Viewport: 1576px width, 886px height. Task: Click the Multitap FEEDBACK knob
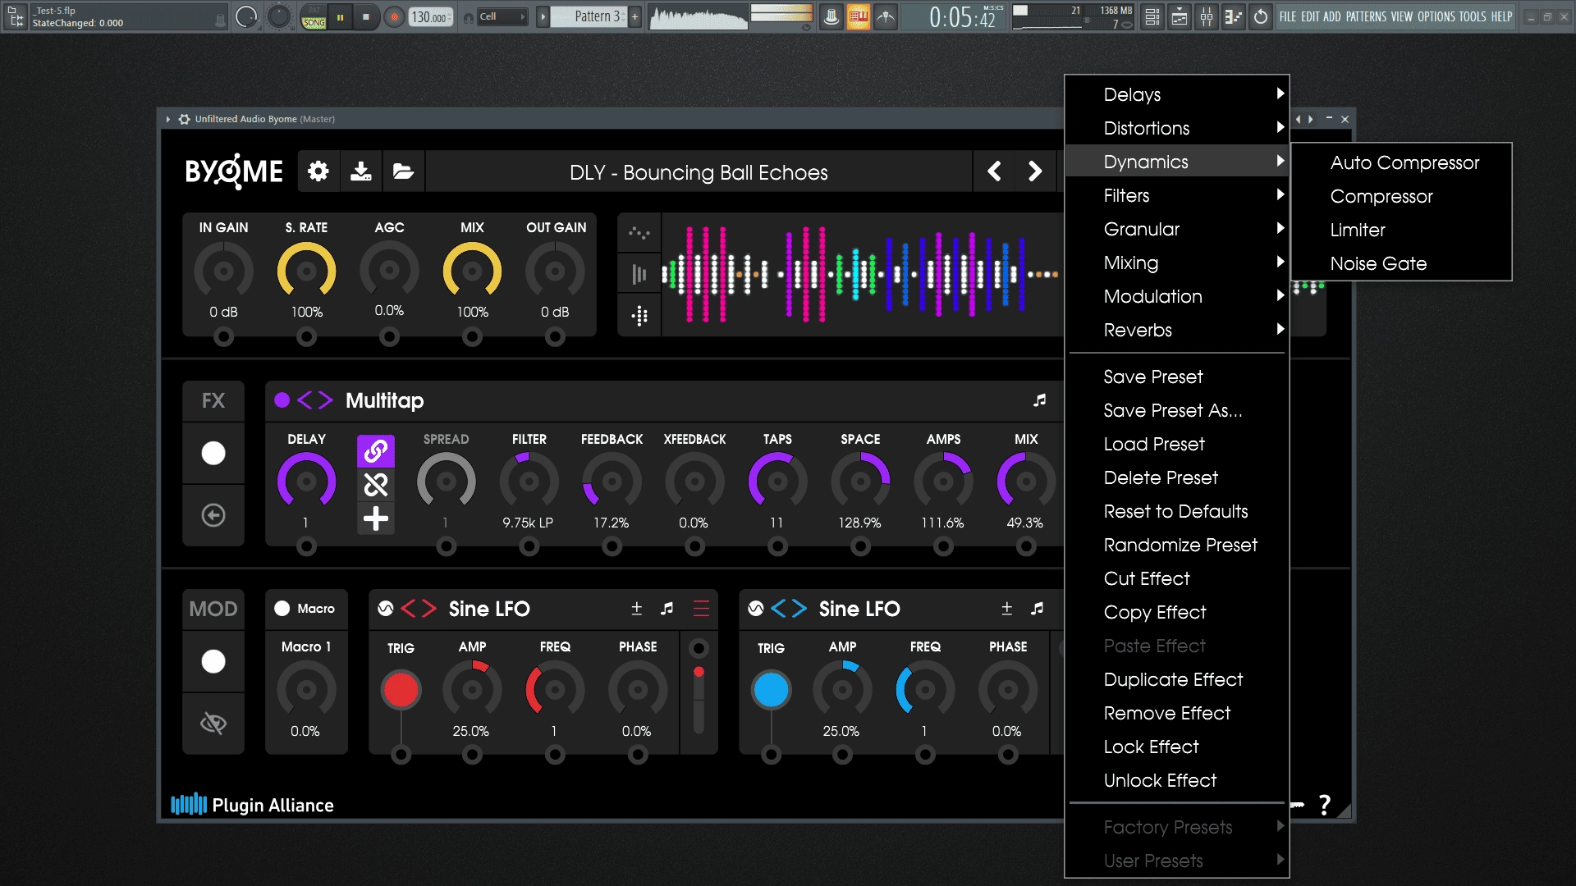[x=612, y=482]
